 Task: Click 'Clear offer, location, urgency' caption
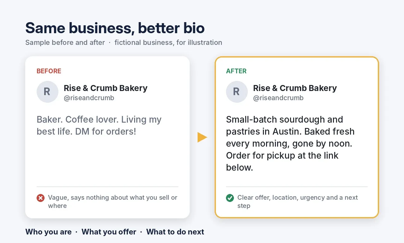pos(298,202)
